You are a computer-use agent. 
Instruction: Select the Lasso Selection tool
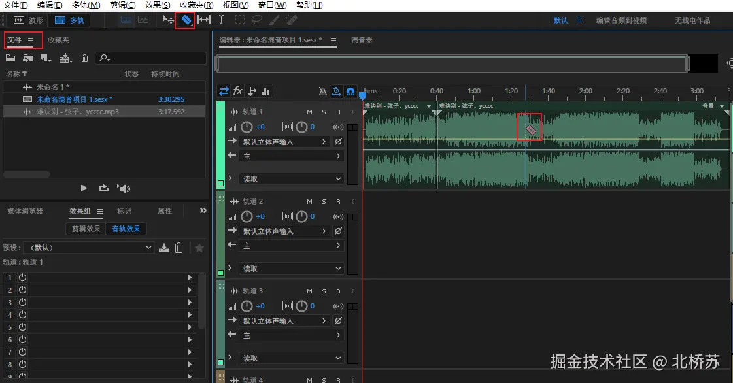256,20
